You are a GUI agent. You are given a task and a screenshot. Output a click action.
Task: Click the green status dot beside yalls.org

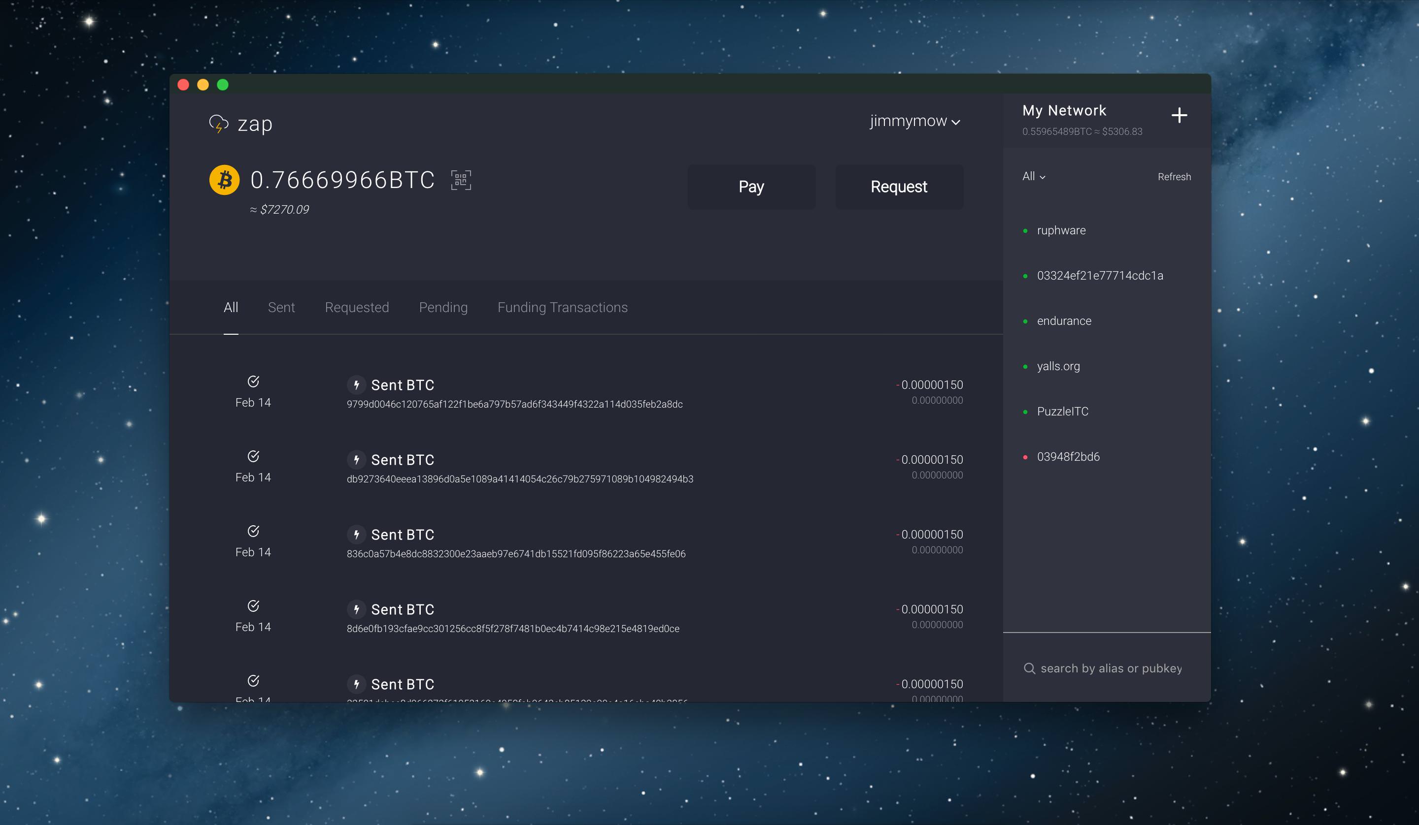(x=1026, y=366)
